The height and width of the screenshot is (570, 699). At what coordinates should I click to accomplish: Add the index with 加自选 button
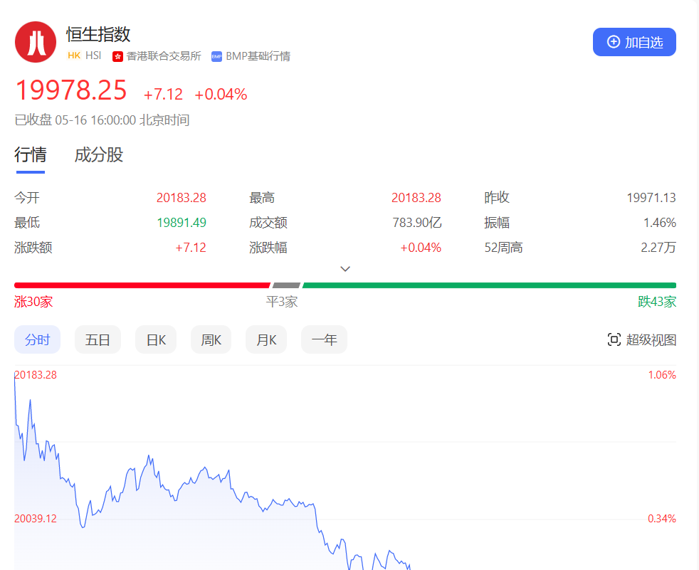(x=634, y=42)
